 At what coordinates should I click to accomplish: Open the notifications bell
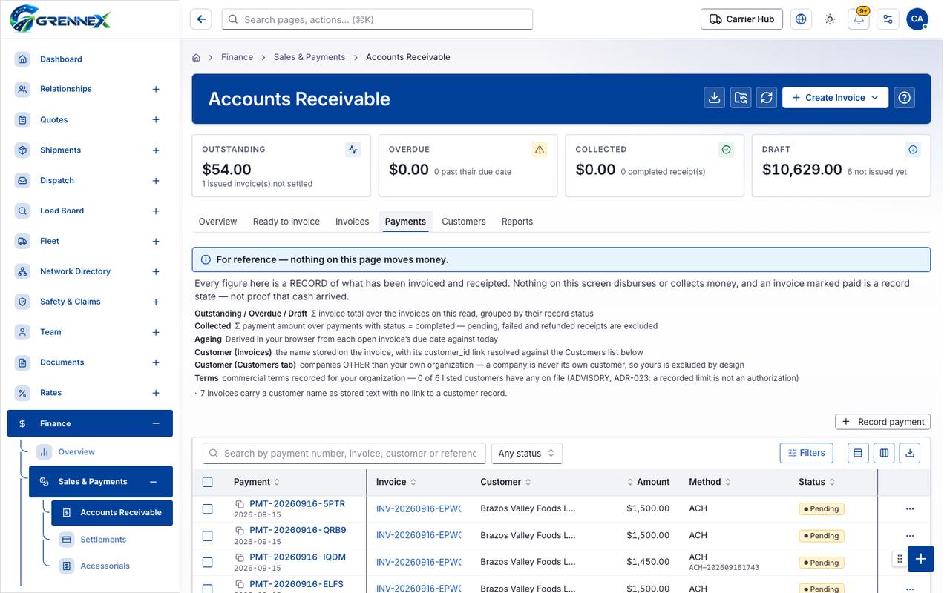click(859, 19)
